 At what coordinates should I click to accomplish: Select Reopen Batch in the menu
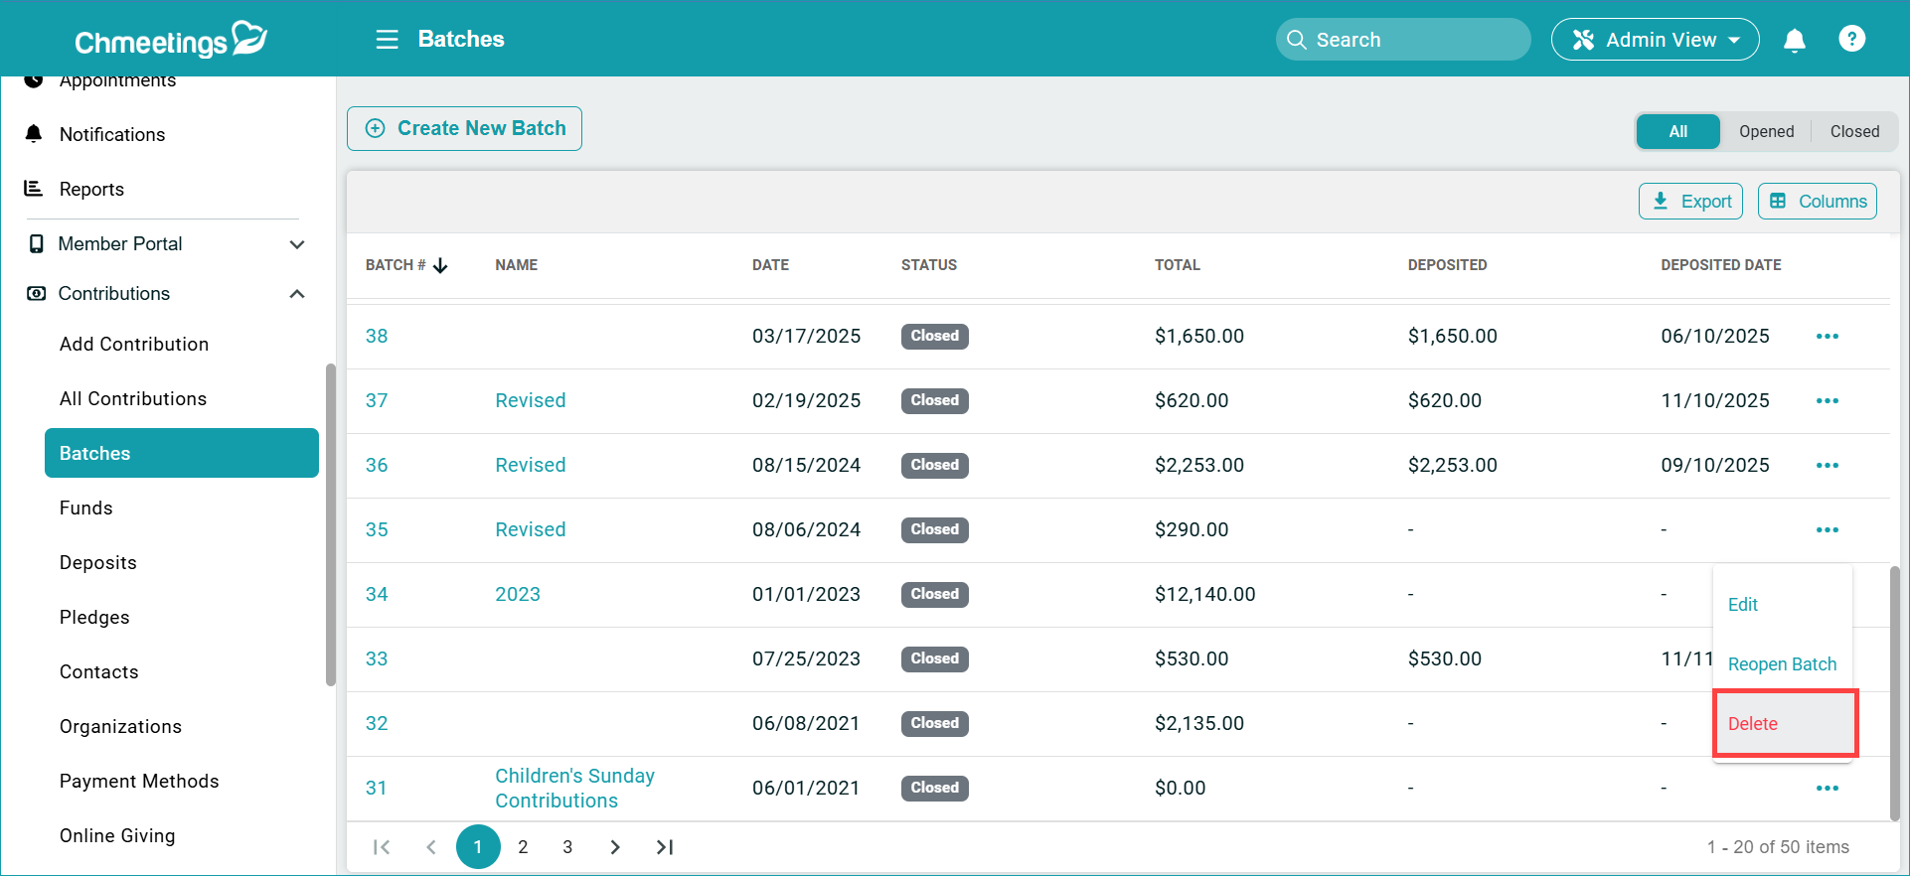pyautogui.click(x=1782, y=664)
